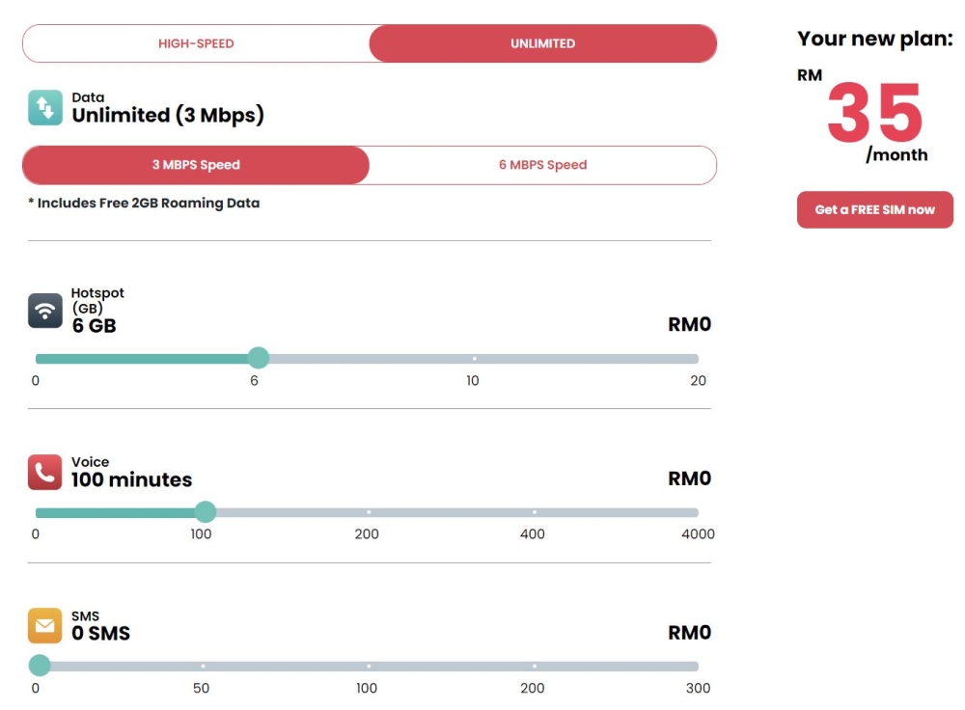
Task: Set SMS slider to 200 mark
Action: click(x=535, y=666)
